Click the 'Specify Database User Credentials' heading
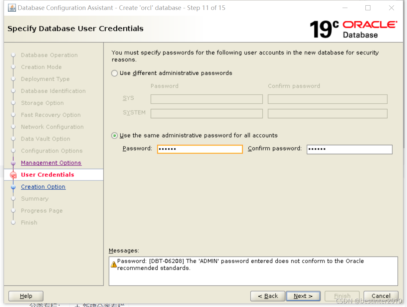Screen dimensions: 407x307 tap(75, 29)
